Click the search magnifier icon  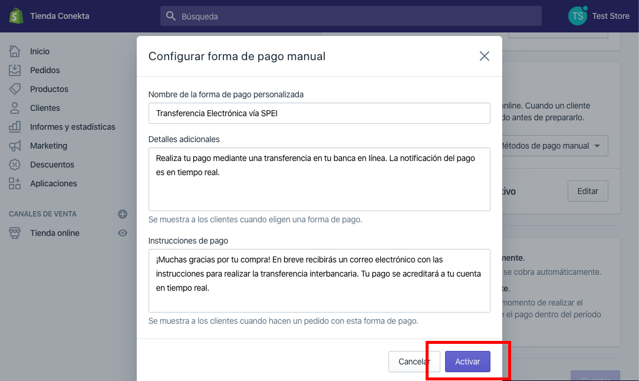(x=171, y=16)
